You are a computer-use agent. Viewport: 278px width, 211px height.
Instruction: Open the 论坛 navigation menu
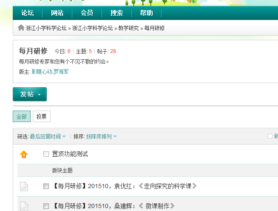27,13
